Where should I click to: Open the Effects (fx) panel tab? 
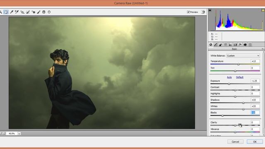pyautogui.click(x=240, y=45)
